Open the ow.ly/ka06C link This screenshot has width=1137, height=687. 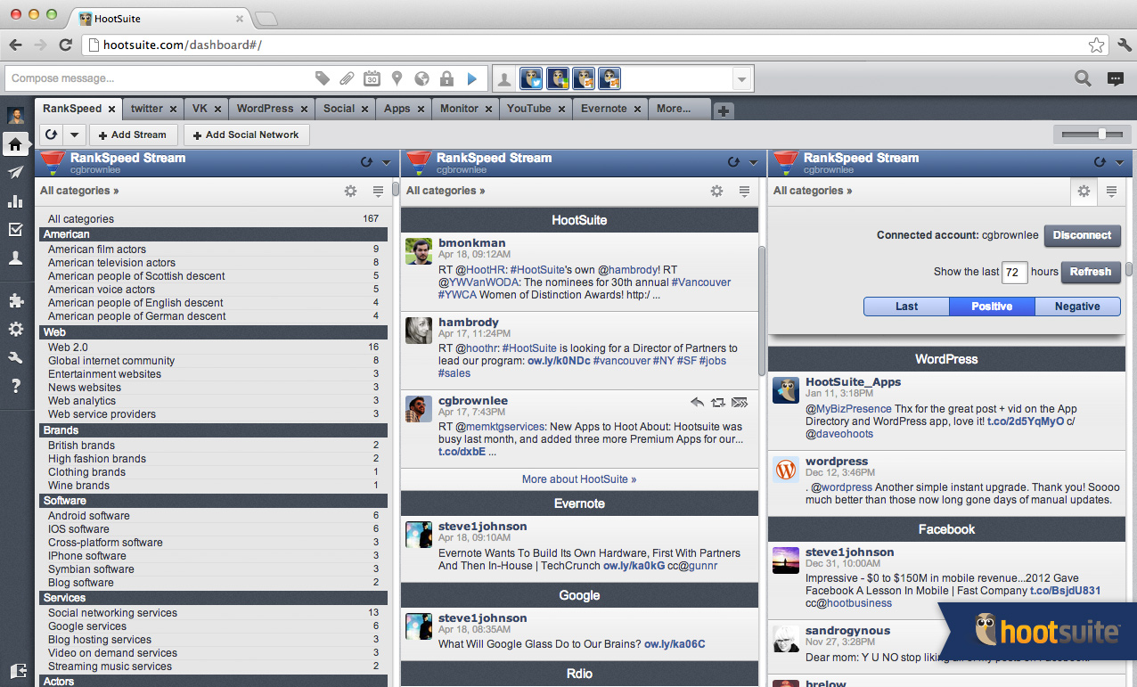point(675,643)
